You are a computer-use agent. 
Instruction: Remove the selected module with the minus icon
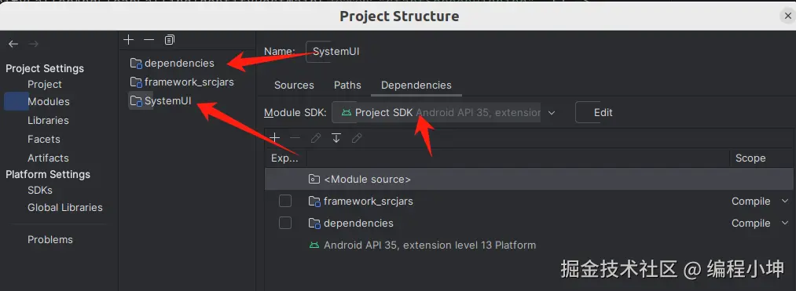coord(149,39)
